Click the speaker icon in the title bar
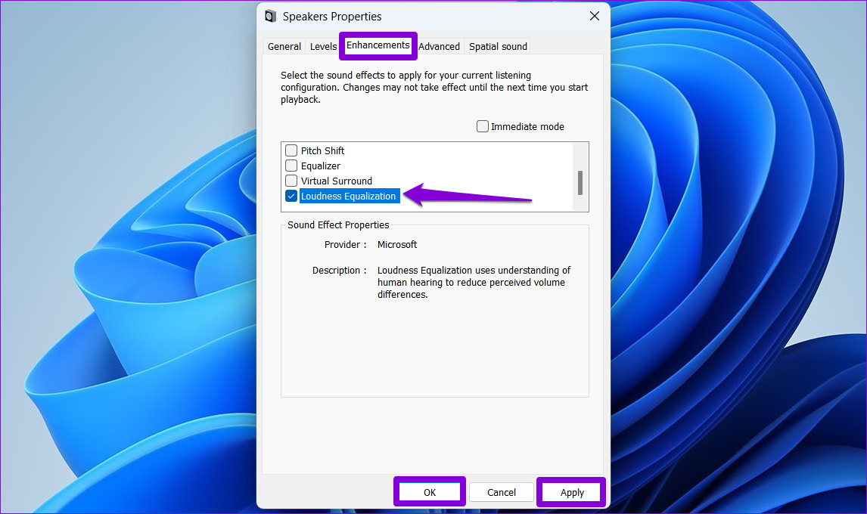Viewport: 867px width, 514px height. (270, 15)
